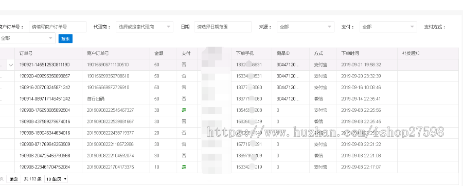463x186 pixels.
Task: Click order time 2019-09-20 23:32:39
Action: (361, 76)
